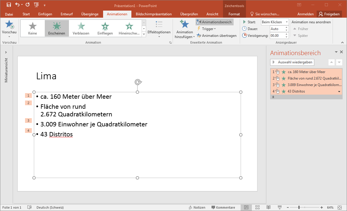Open dropdown arrow of '43 Distritos' animation

[x=339, y=91]
